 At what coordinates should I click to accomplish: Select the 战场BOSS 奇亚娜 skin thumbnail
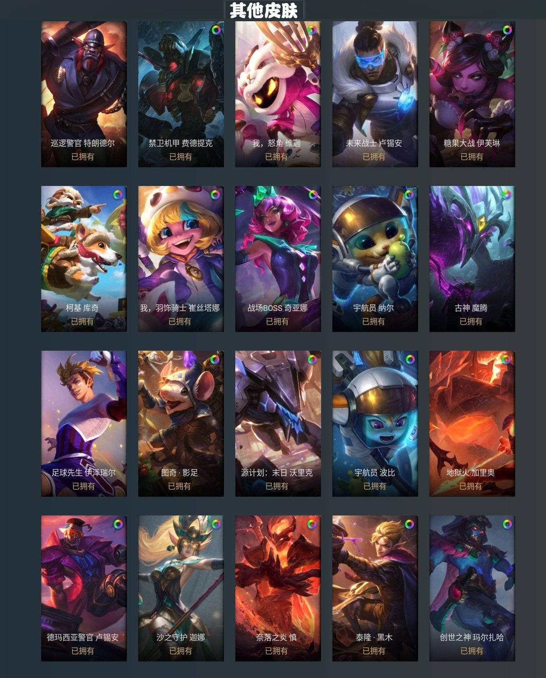pos(278,259)
